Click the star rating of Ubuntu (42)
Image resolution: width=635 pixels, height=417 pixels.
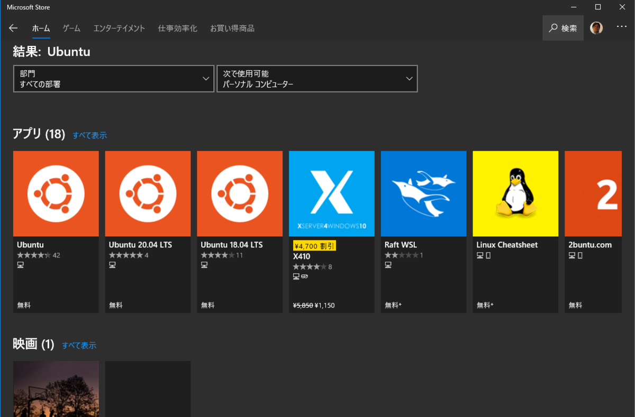[x=34, y=255]
